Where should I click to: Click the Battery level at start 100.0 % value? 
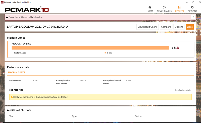(x=83, y=81)
